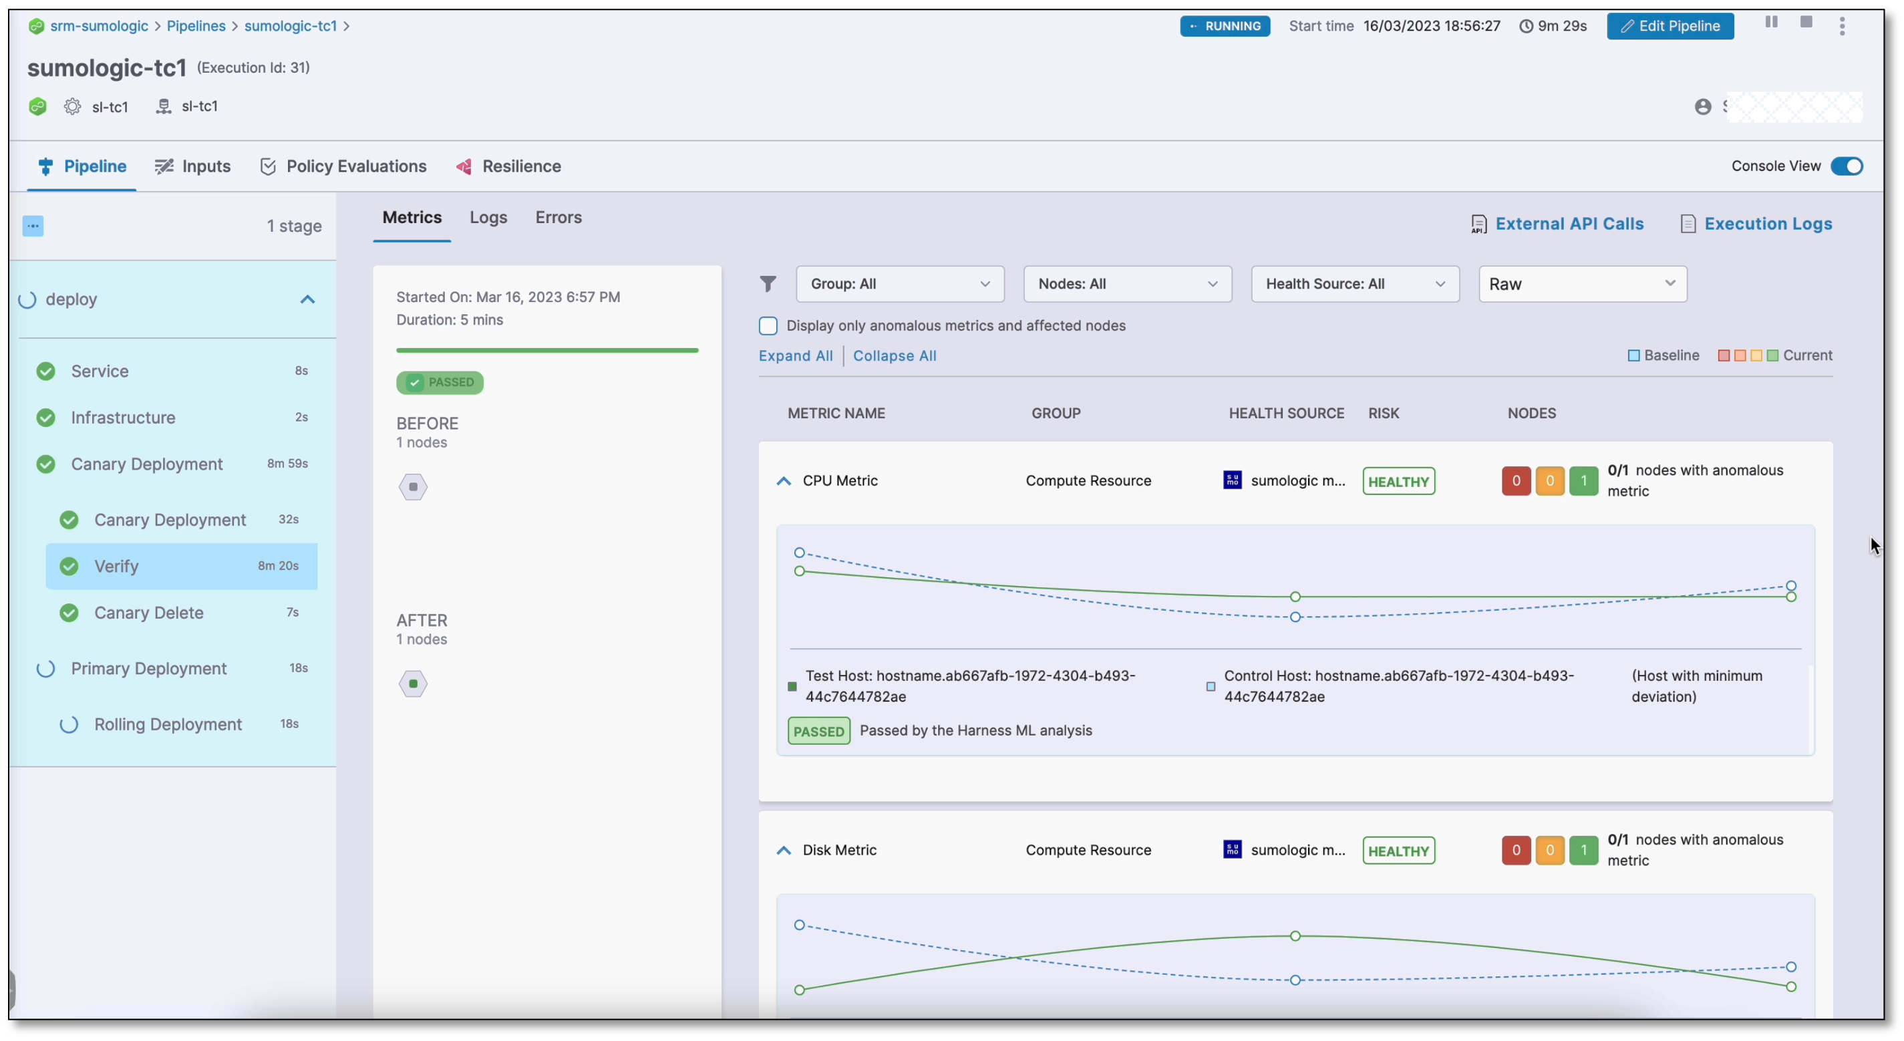Screen dimensions: 1904x1041
Task: Open the Group All dropdown
Action: click(897, 282)
